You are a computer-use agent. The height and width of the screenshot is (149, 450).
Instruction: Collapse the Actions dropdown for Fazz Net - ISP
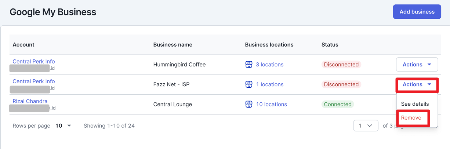click(417, 84)
